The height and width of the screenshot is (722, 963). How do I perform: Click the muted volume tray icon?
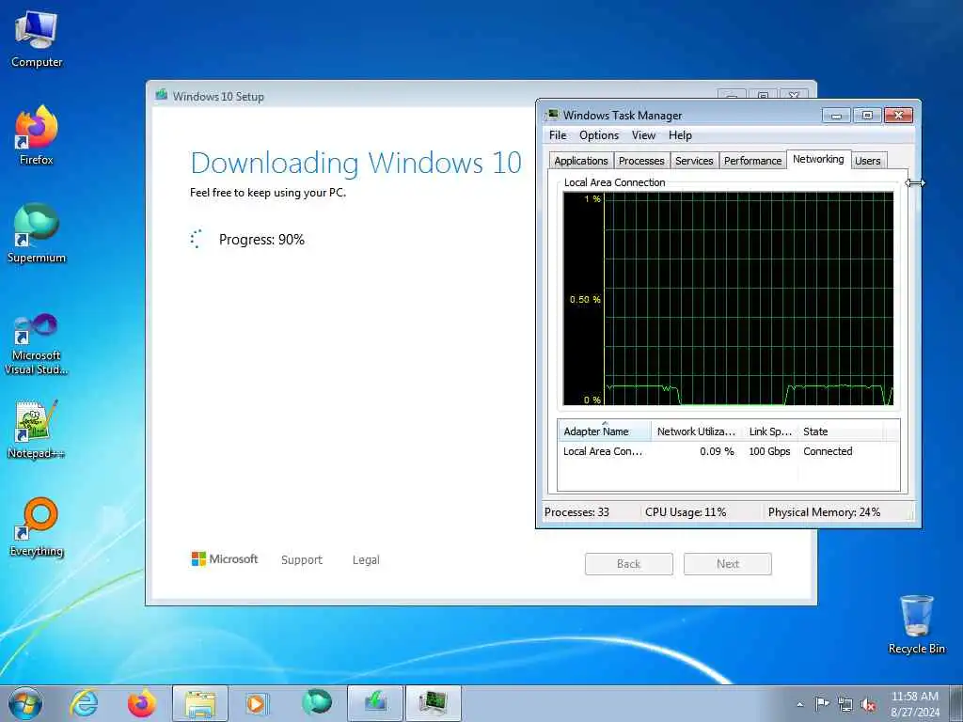868,704
